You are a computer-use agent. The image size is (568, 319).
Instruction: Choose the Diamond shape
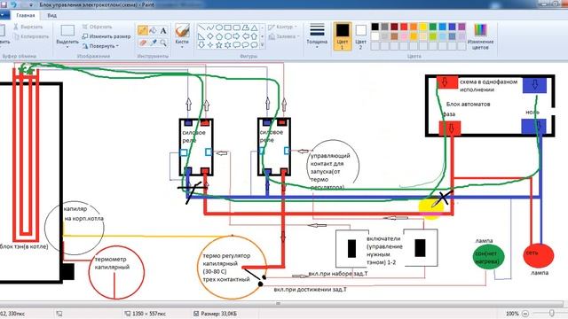pyautogui.click(x=210, y=36)
